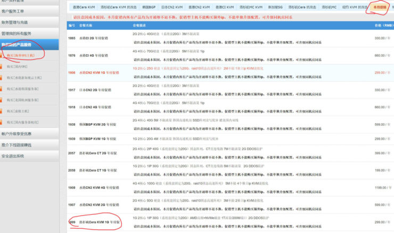The image size is (394, 233).
Task: Select plan 1865 香港CI 2G 年付促销
Action: [x=94, y=38]
